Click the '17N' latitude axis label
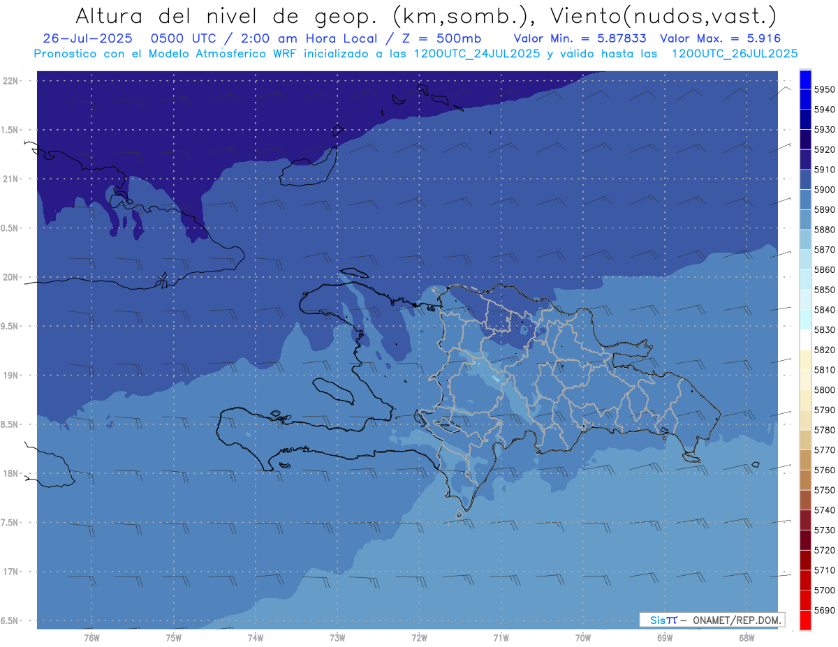This screenshot has height=647, width=838. point(10,572)
